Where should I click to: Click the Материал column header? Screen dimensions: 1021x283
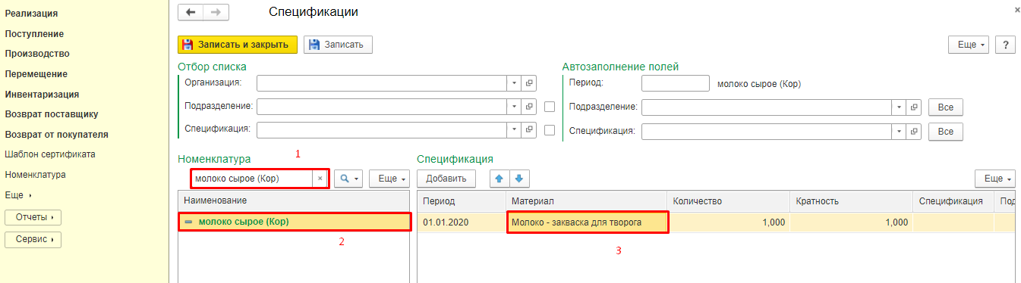point(586,201)
